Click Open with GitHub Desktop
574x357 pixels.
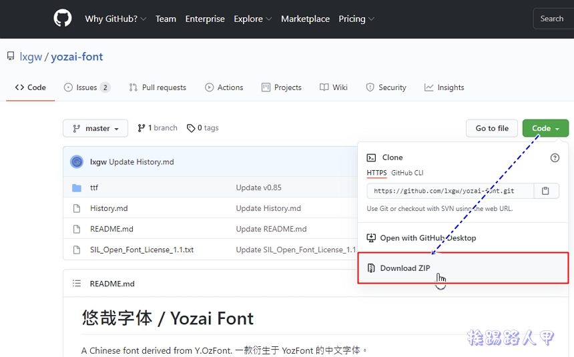pos(421,238)
